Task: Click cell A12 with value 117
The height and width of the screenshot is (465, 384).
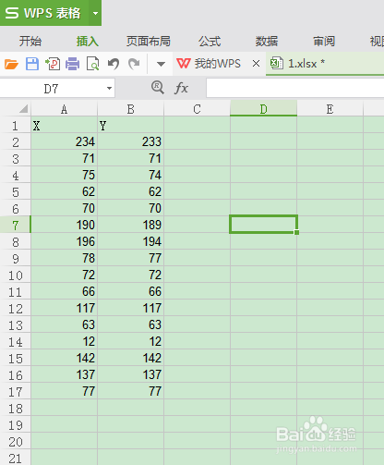Action: tap(64, 309)
